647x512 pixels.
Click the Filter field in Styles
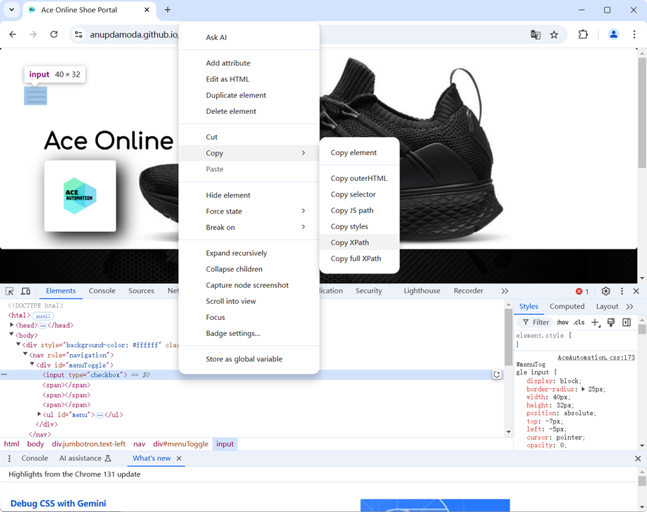(536, 322)
